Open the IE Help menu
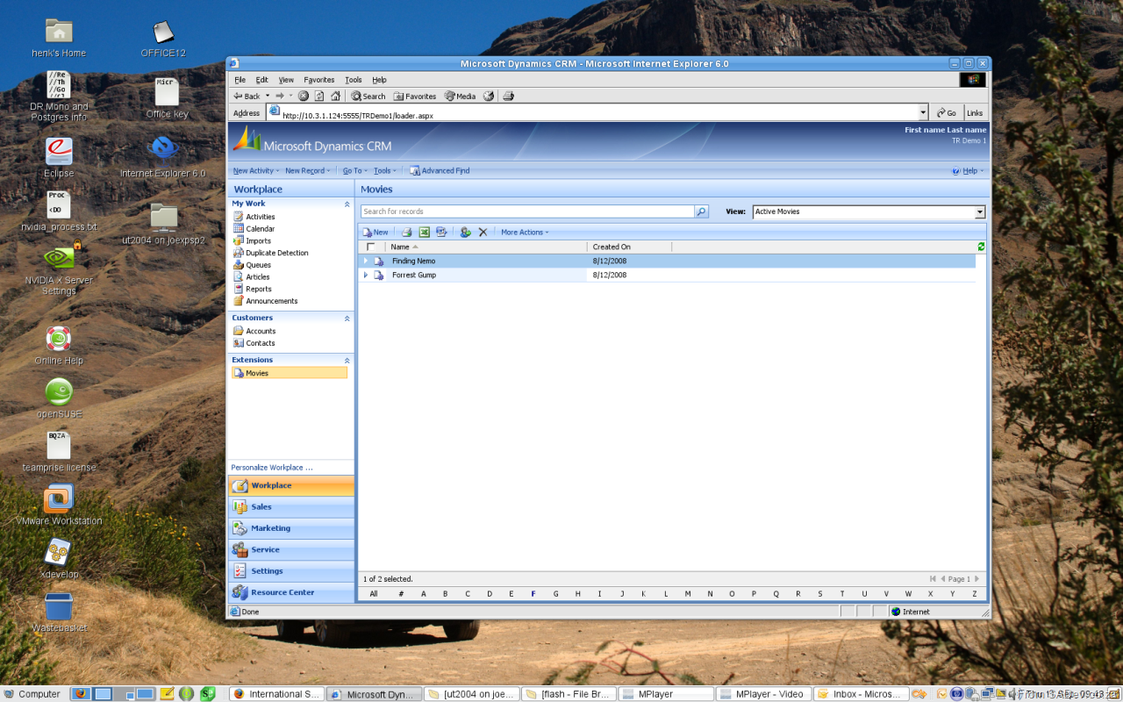The width and height of the screenshot is (1123, 702). 379,80
